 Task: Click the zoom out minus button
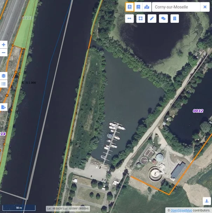click(x=4, y=53)
